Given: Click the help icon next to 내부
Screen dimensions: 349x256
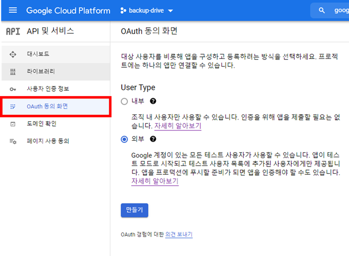Looking at the screenshot, I should point(153,101).
